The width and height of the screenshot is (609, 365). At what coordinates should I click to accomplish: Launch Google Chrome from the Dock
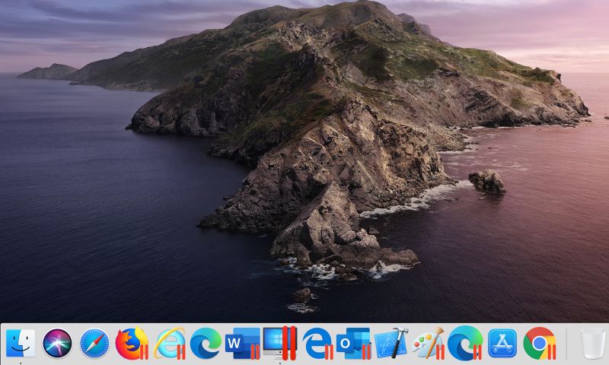point(539,343)
